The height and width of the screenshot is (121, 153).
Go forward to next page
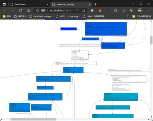point(13,10)
